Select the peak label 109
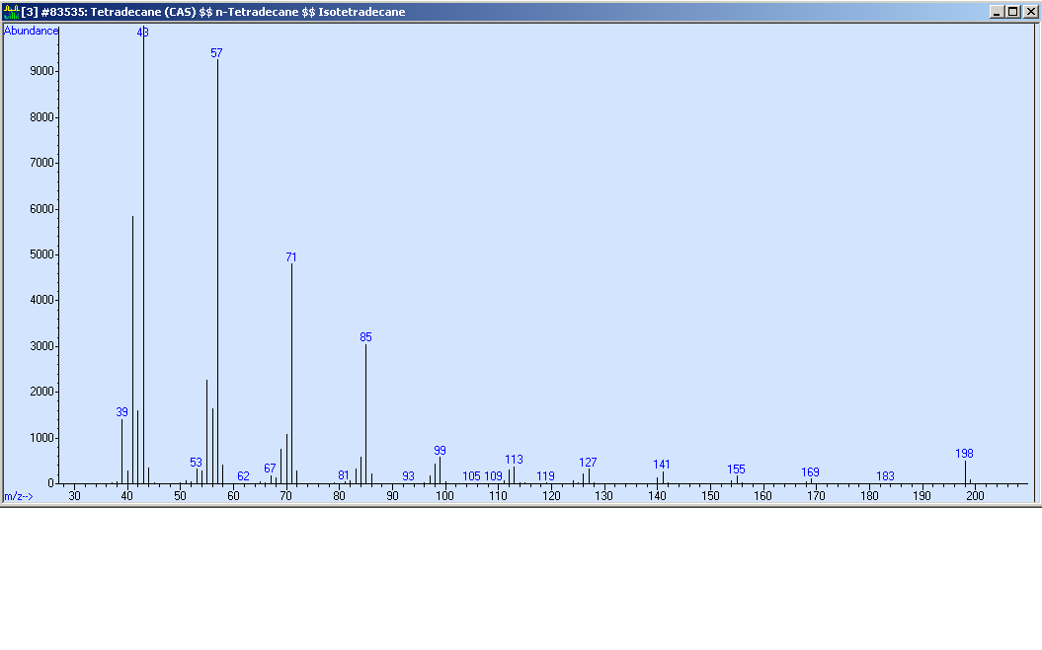1042x650 pixels. point(493,476)
